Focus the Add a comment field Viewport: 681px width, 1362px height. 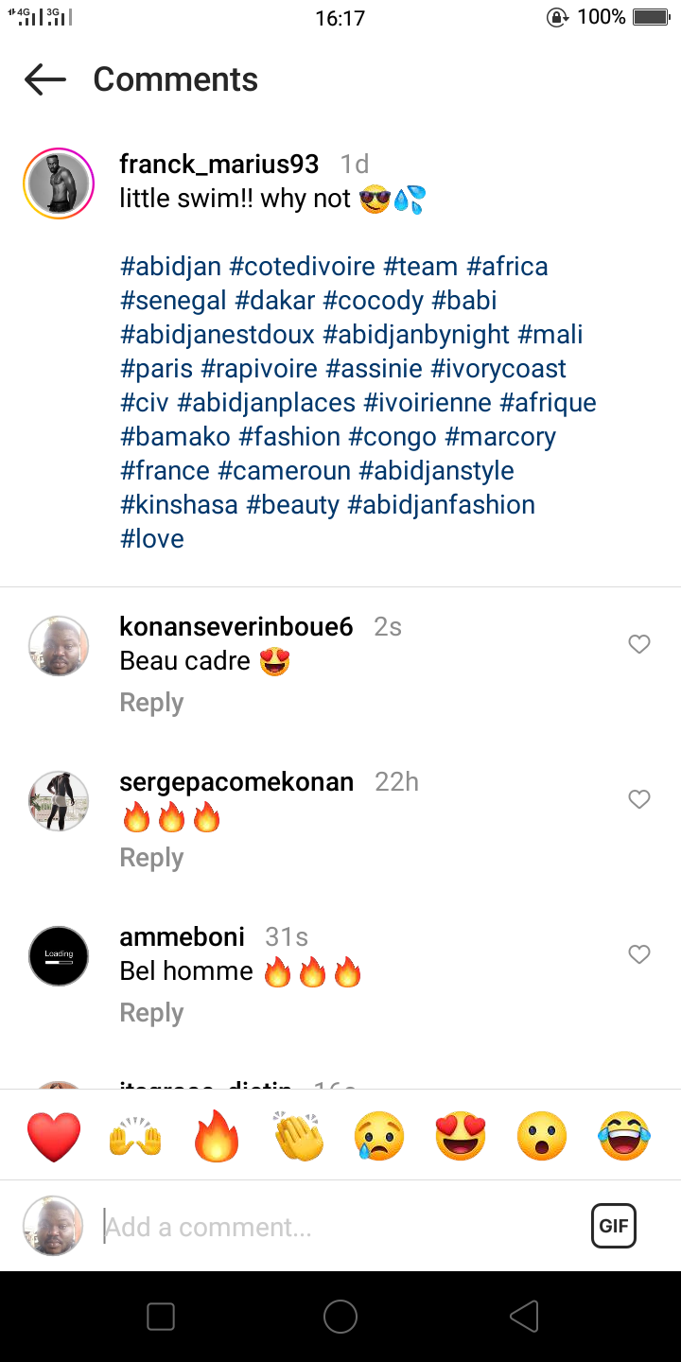[x=340, y=1227]
